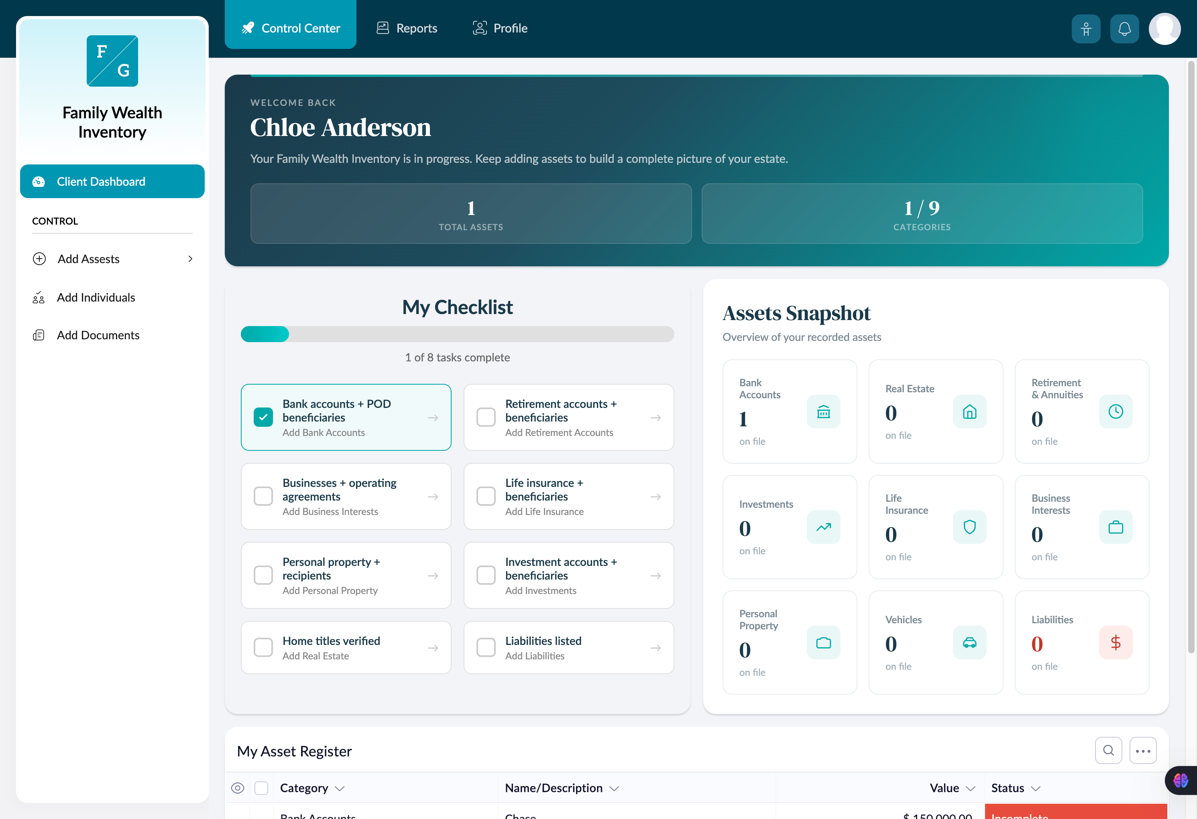The image size is (1197, 819).
Task: Click the Vehicles car icon
Action: [969, 643]
